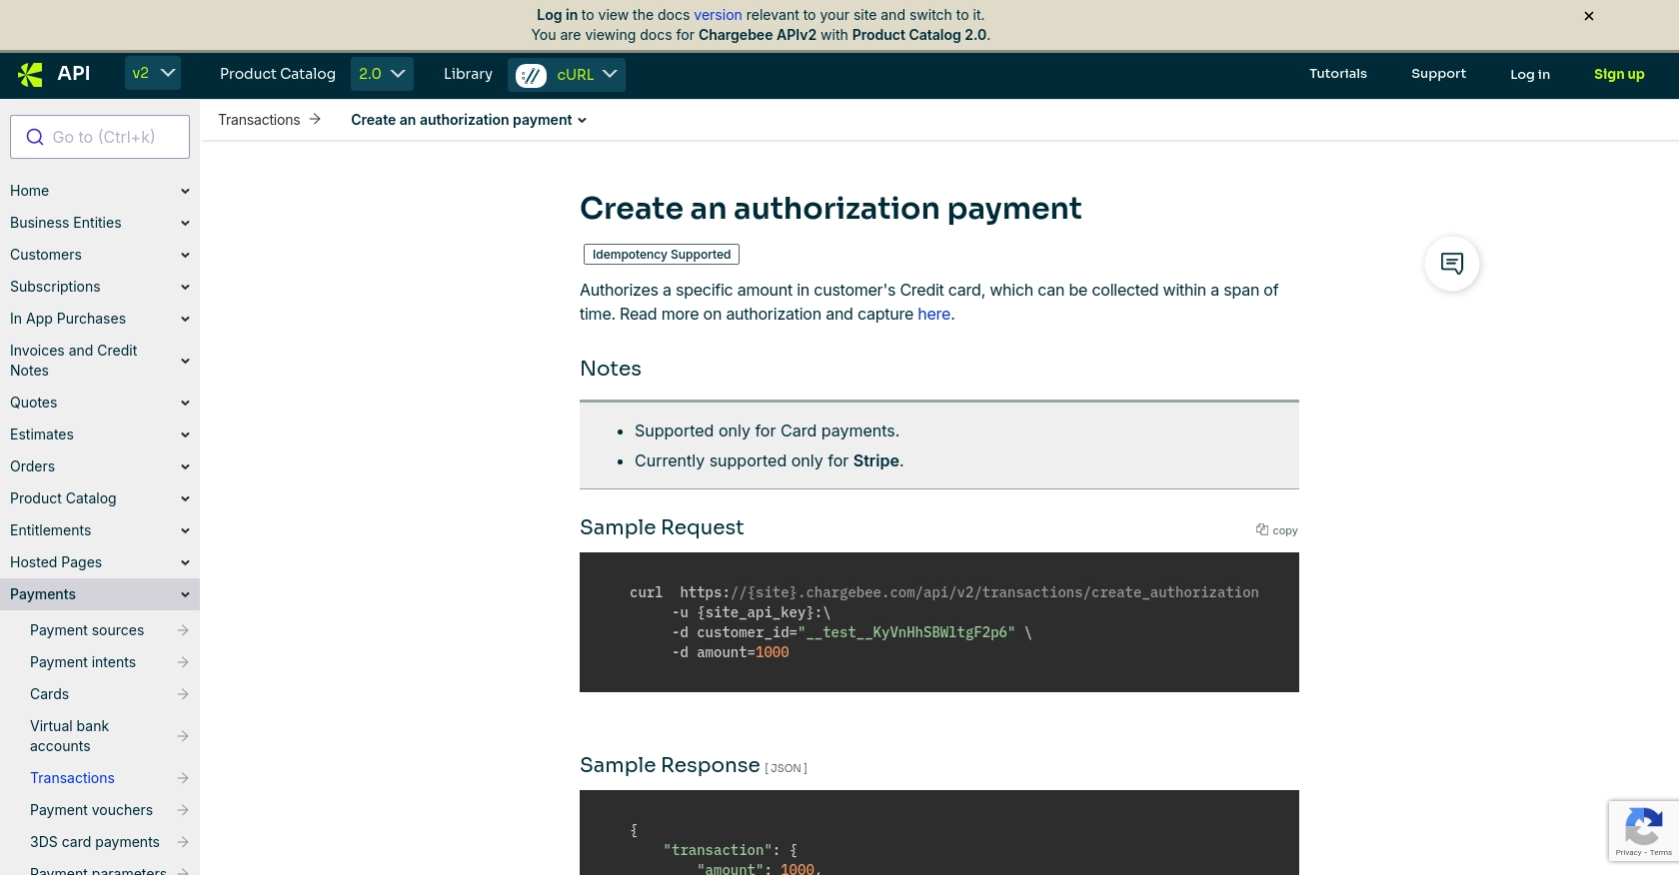Click the arrow next to Payment intents
Image resolution: width=1679 pixels, height=875 pixels.
click(183, 662)
